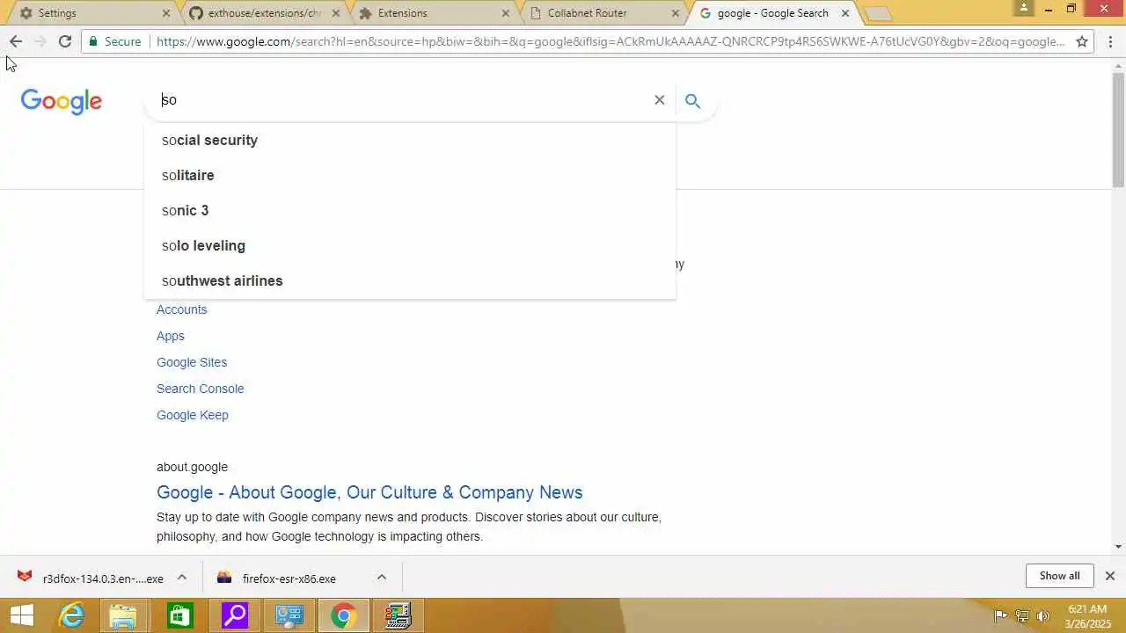Open Search Console link

201,389
